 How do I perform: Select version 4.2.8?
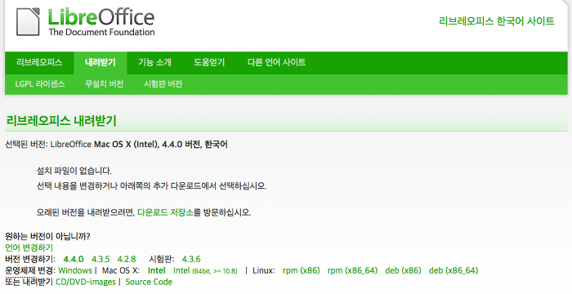[x=127, y=260]
